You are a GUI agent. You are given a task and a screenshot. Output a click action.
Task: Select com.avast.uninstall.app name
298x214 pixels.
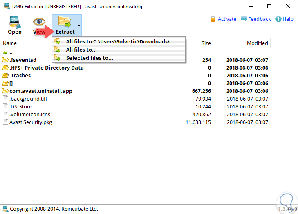coord(41,91)
